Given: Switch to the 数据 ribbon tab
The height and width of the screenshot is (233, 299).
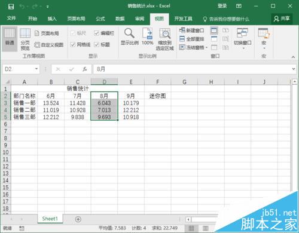Looking at the screenshot, I should (120, 19).
